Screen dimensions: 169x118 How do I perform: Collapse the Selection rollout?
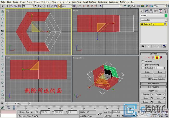click(x=153, y=54)
